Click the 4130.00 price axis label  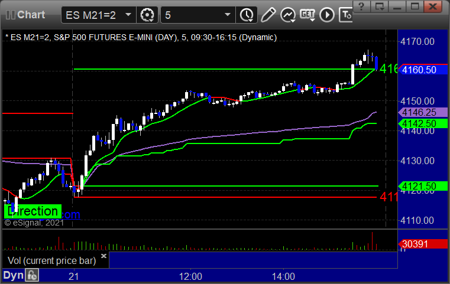coord(417,161)
